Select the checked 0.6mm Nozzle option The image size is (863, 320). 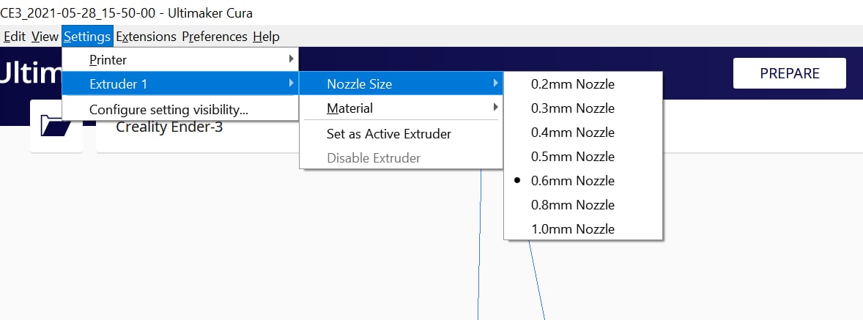583,181
